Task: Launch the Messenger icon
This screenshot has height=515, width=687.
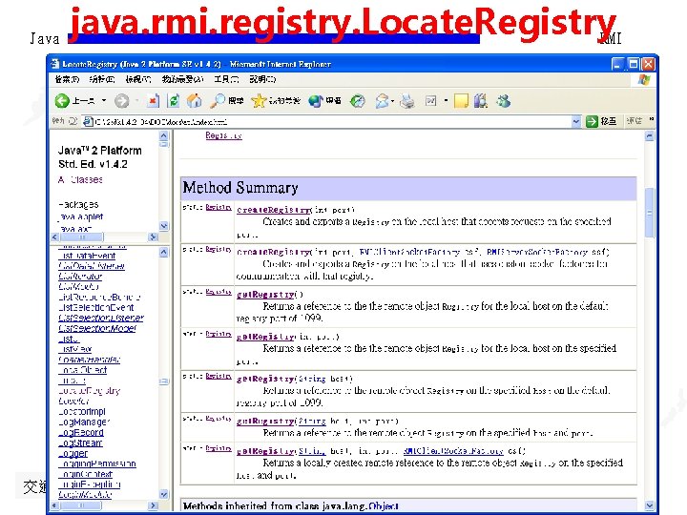Action: [x=503, y=101]
